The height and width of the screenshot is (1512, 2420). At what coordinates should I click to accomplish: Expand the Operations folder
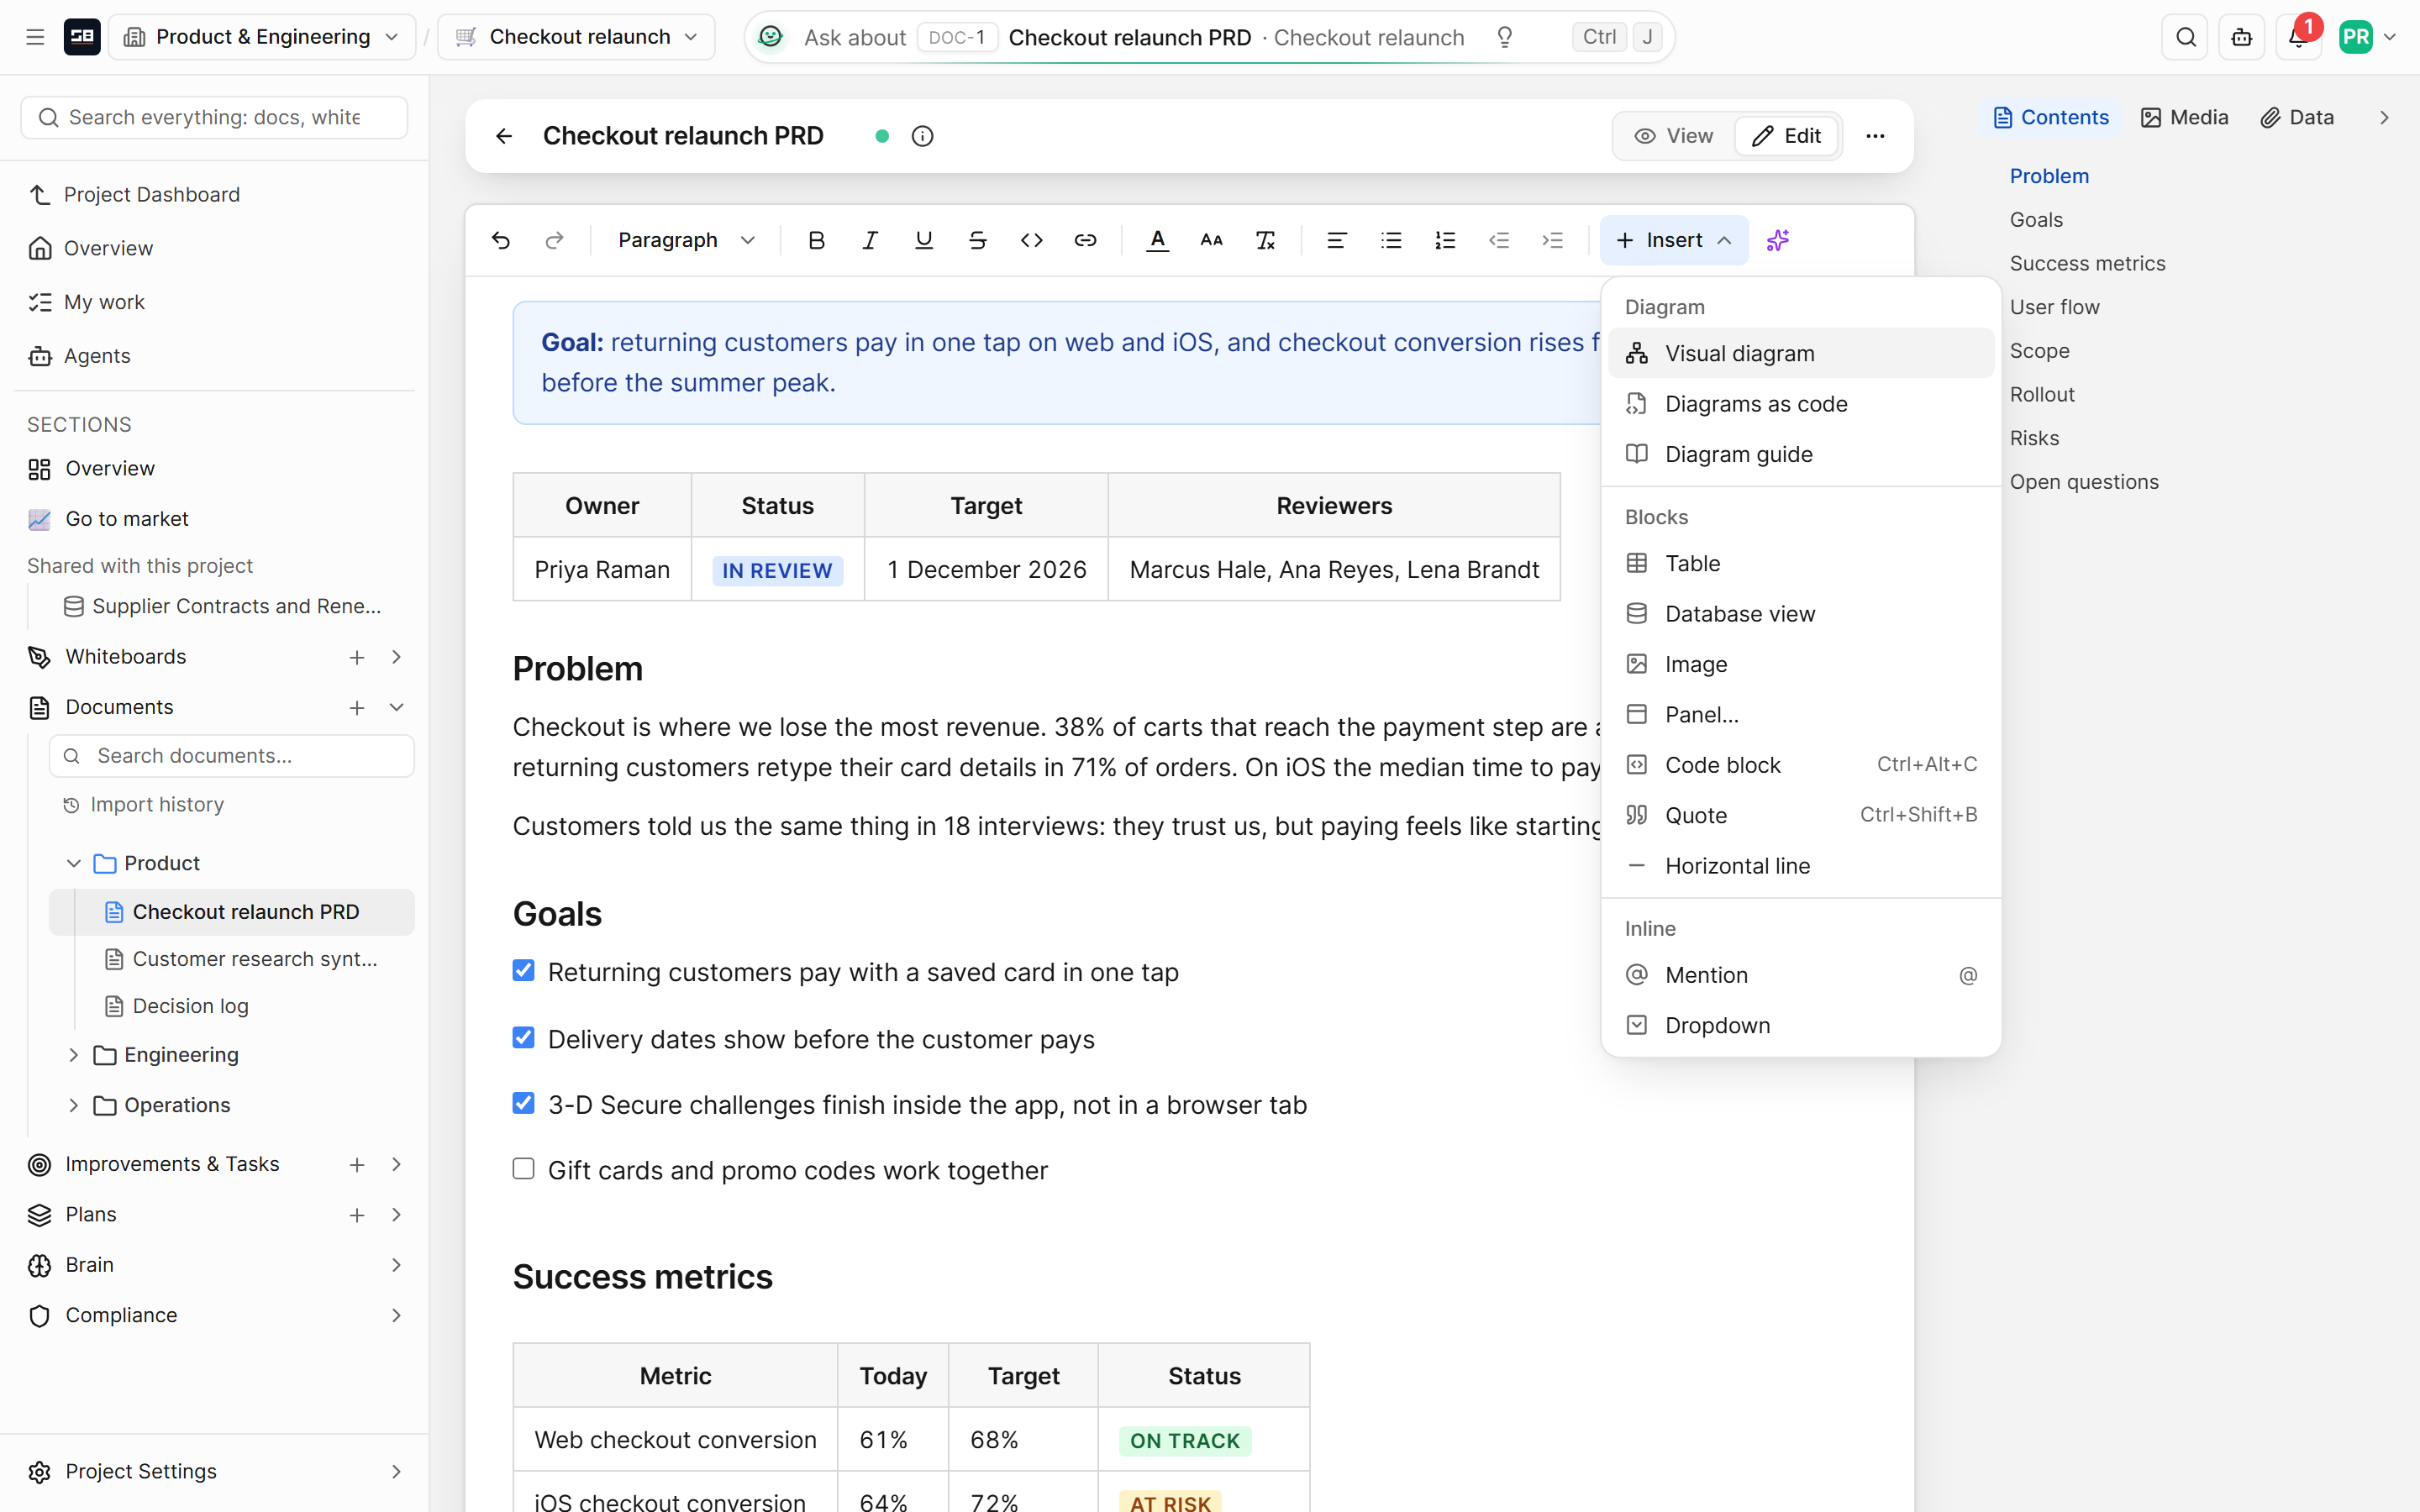(x=73, y=1105)
